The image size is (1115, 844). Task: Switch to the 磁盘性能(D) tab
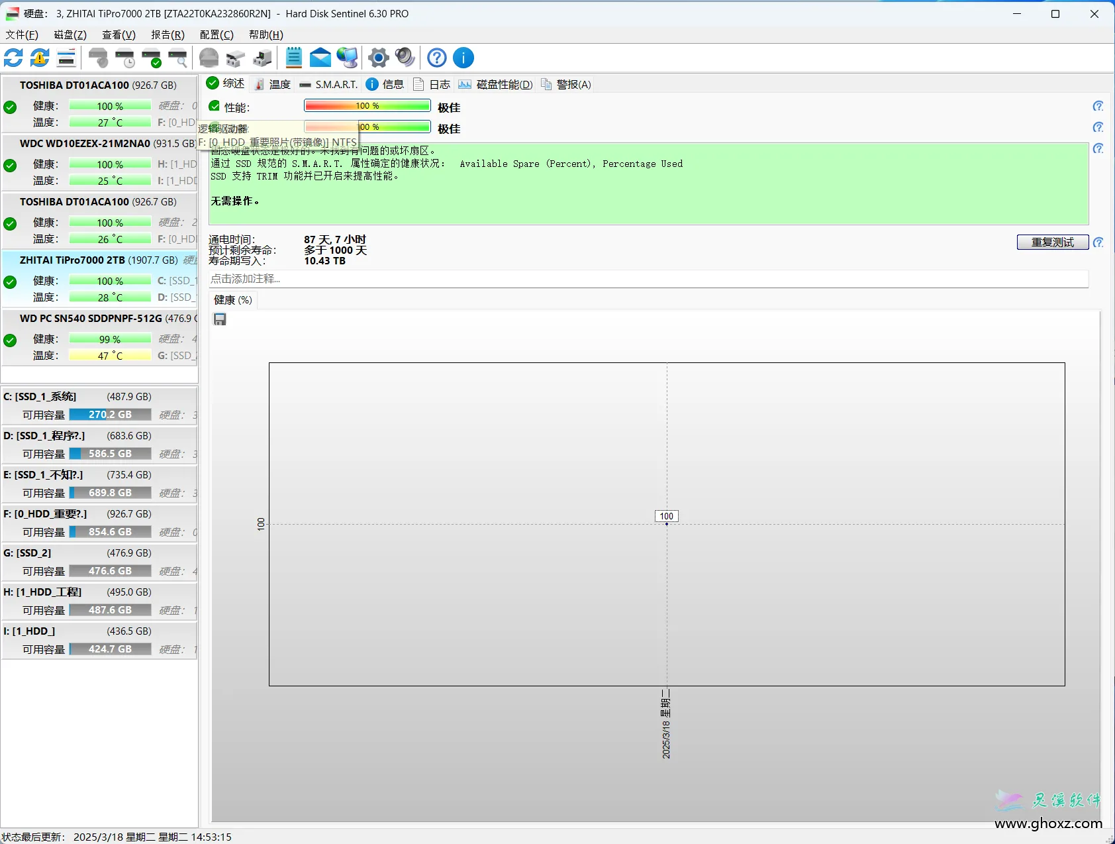pos(495,84)
